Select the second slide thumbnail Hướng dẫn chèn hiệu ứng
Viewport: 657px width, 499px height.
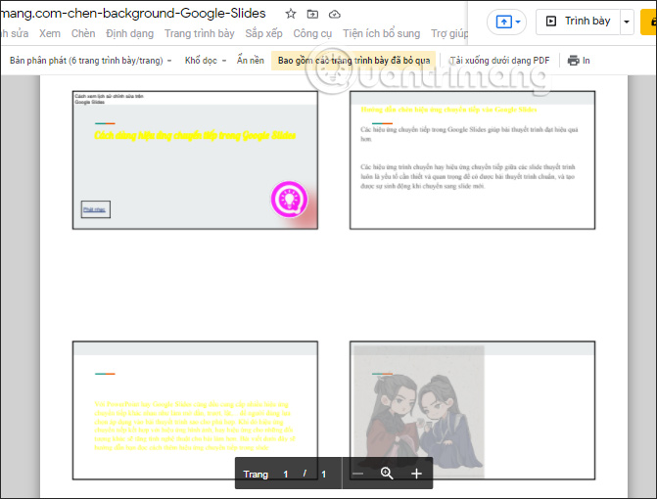click(473, 160)
